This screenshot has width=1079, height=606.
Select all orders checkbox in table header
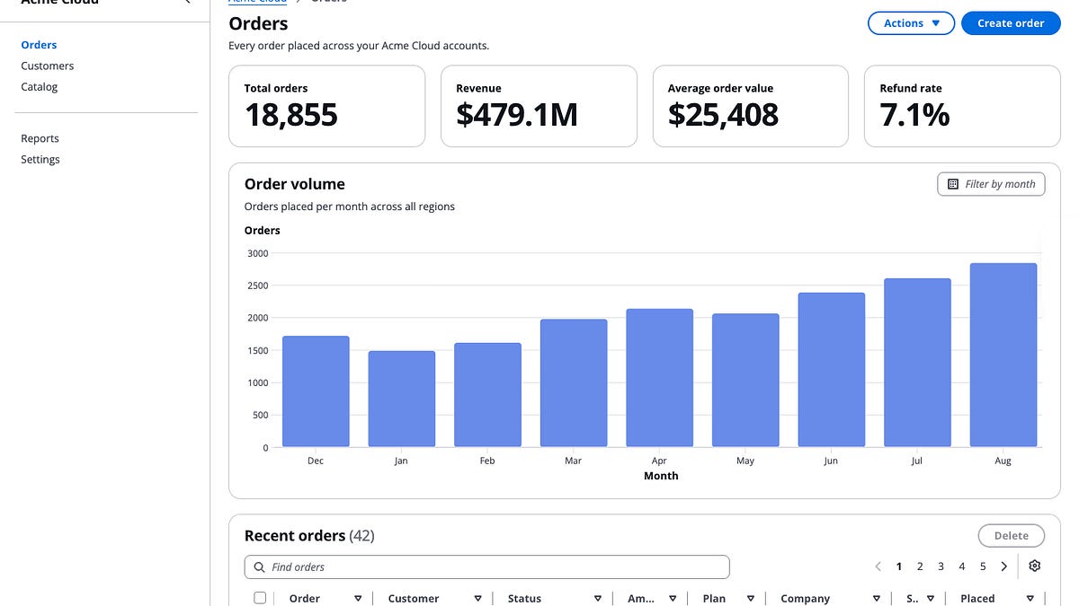pos(260,598)
